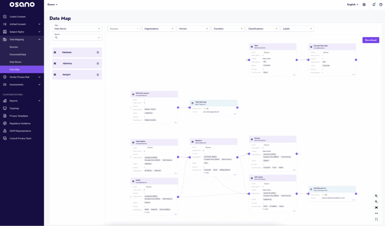The image size is (385, 226).
Task: Collapse the Data Mapping section
Action: click(39, 39)
